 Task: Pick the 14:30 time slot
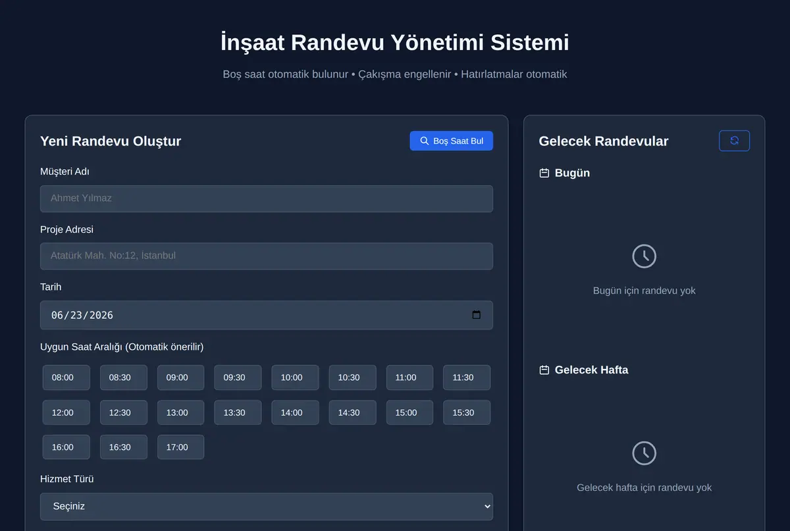click(353, 412)
